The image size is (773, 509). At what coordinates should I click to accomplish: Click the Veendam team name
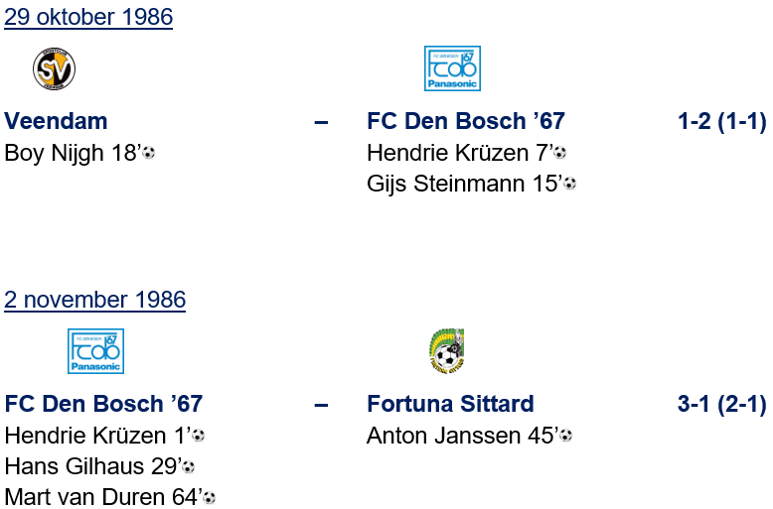click(x=57, y=121)
